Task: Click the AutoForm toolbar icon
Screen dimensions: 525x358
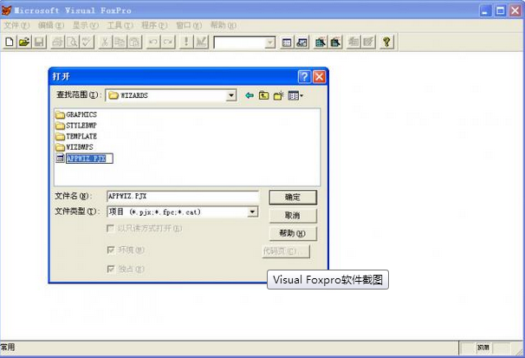Action: coord(353,42)
